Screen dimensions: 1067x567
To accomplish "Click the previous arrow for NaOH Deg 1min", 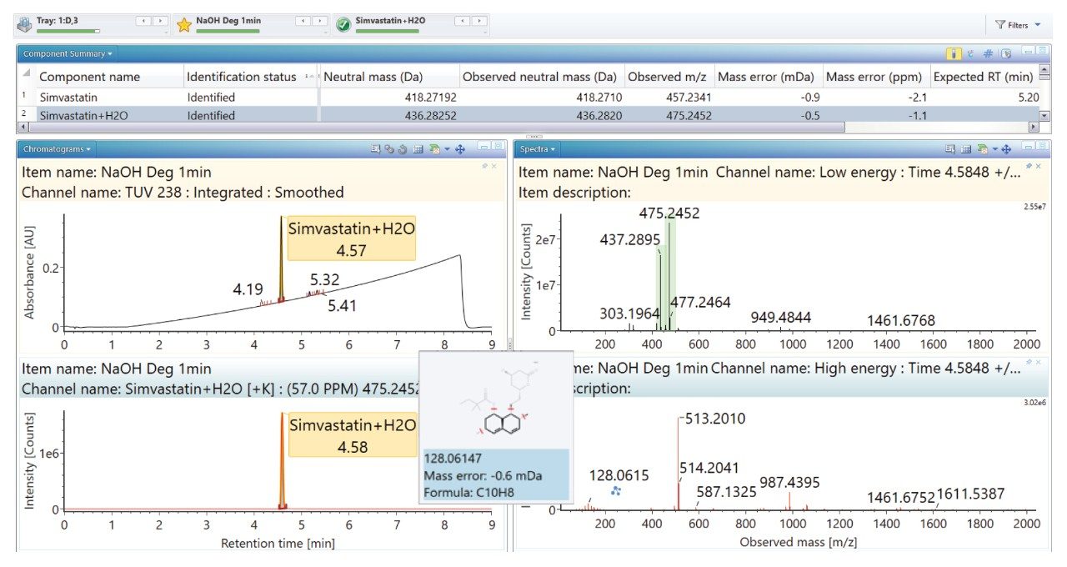I will (303, 21).
